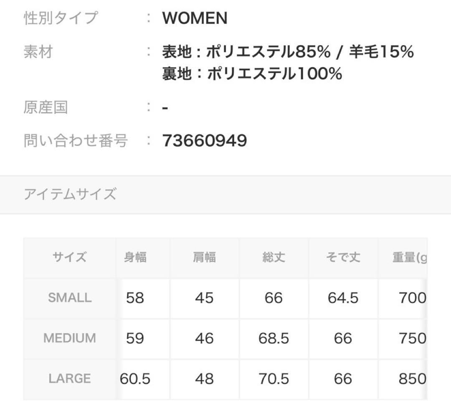Click the 表地 polyester 85% material line
Viewport: 451px width, 401px height.
288,52
